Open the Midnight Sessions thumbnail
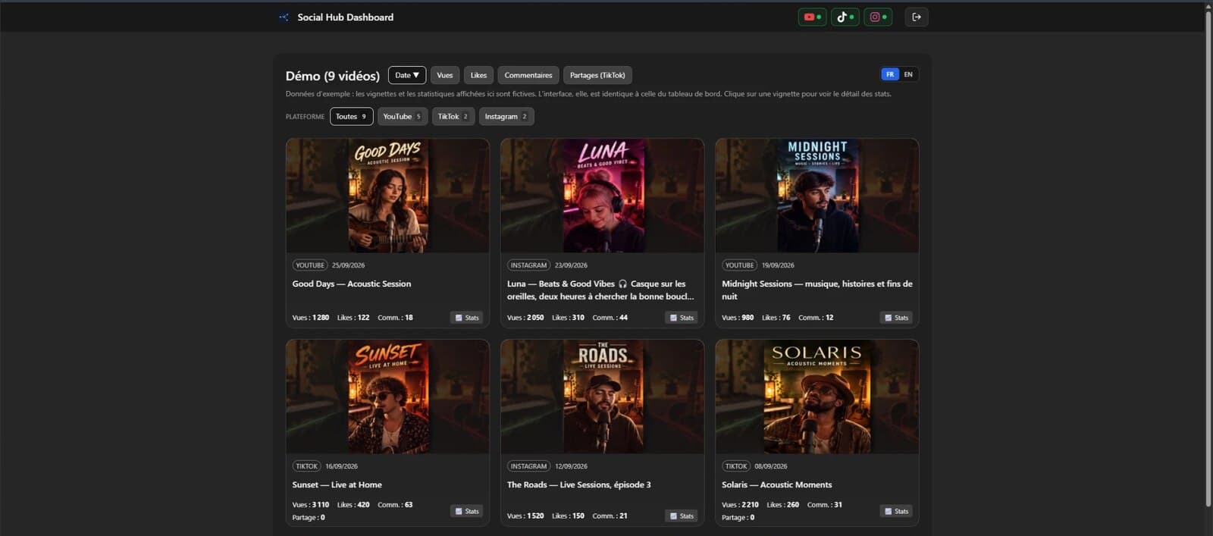The image size is (1213, 536). (x=817, y=196)
